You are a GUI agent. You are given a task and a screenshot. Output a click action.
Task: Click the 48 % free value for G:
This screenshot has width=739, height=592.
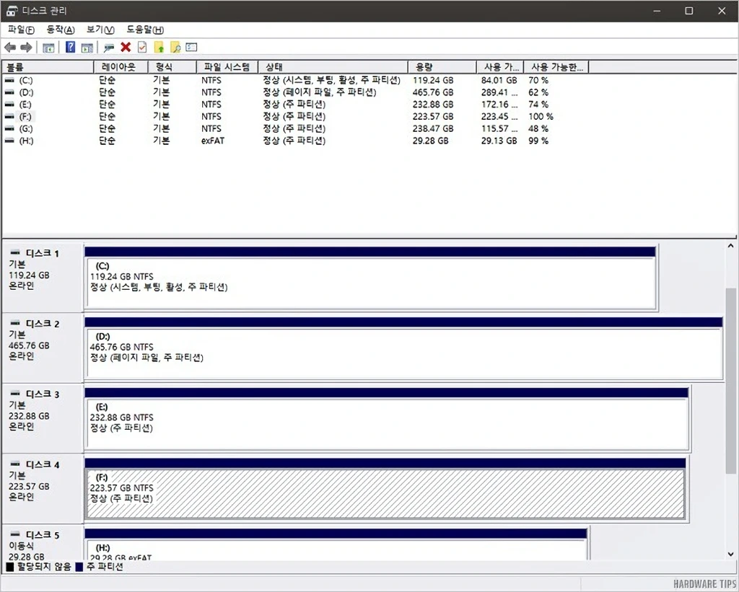pyautogui.click(x=538, y=128)
